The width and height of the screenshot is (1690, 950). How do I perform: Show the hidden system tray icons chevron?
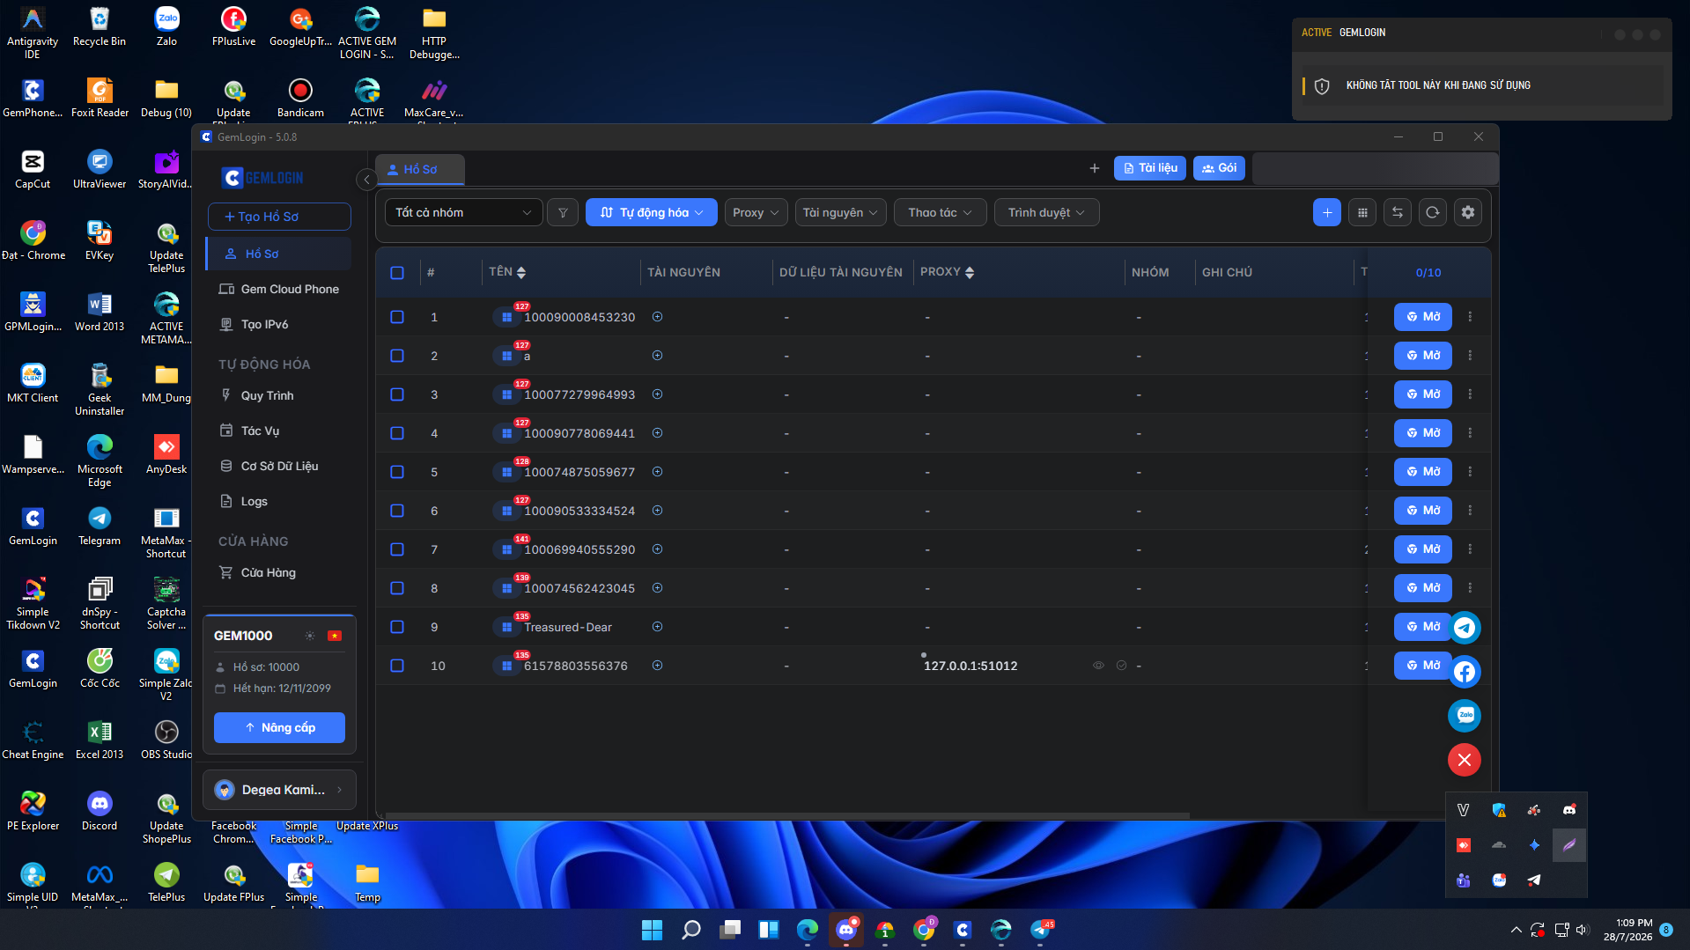[1516, 930]
